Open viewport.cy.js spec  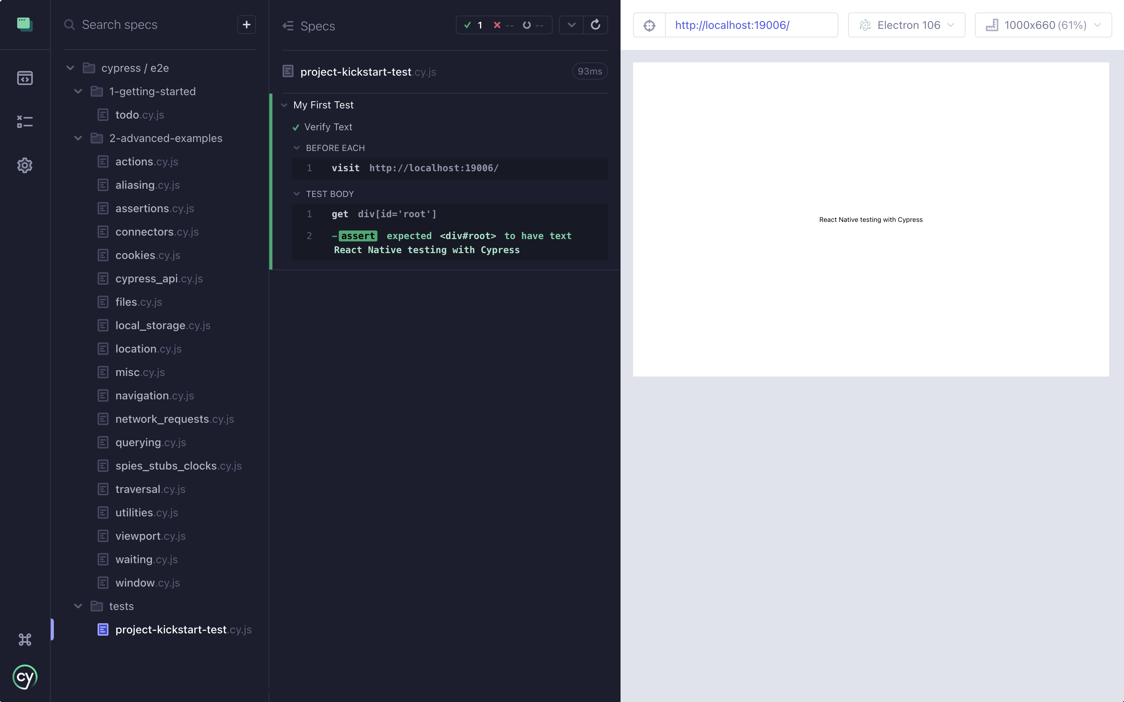[x=150, y=536]
